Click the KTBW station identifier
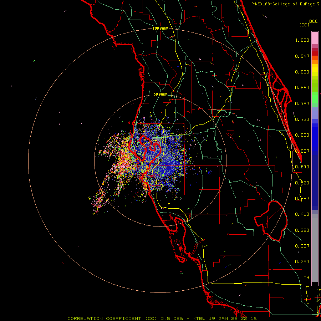 [200, 319]
